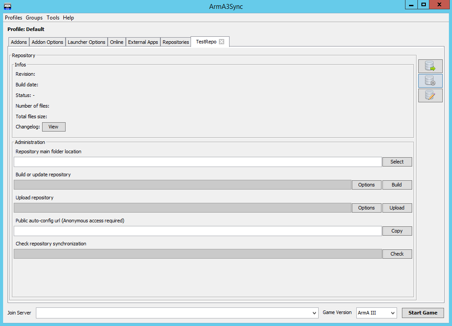Click the connect to repository database icon
Image resolution: width=452 pixels, height=326 pixels.
[430, 66]
